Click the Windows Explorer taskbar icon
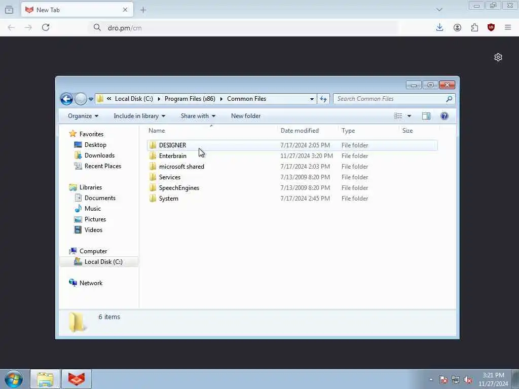Image resolution: width=519 pixels, height=389 pixels. [45, 379]
